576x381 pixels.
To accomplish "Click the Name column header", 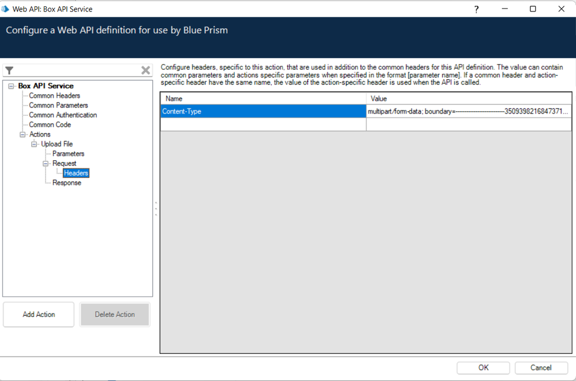I will tap(263, 99).
